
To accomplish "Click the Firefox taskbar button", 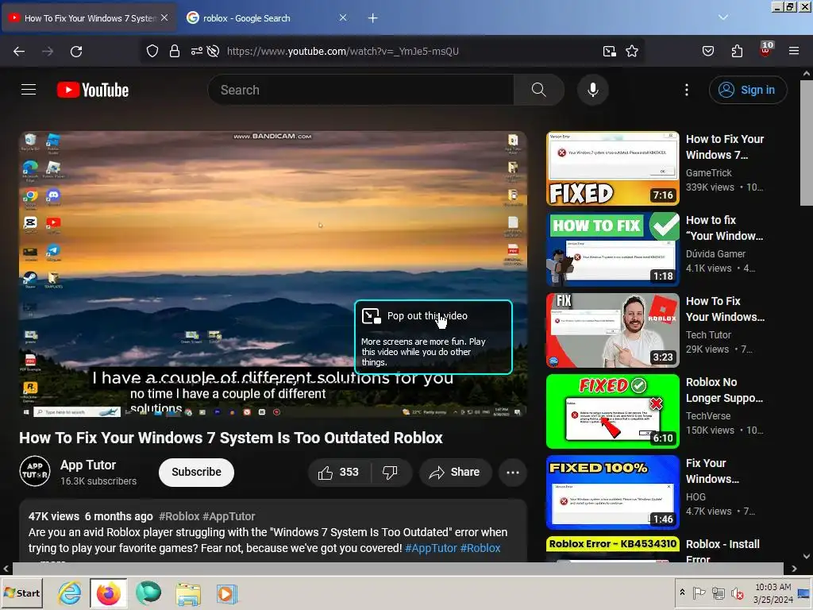I will pyautogui.click(x=108, y=593).
